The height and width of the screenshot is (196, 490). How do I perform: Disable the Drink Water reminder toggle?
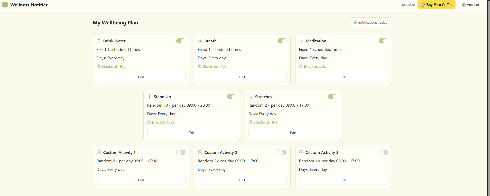coord(181,41)
